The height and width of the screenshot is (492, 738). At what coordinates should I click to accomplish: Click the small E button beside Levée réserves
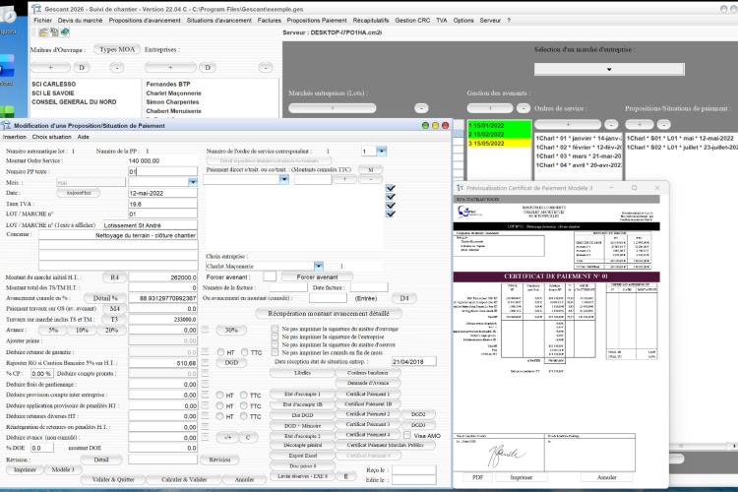(346, 476)
